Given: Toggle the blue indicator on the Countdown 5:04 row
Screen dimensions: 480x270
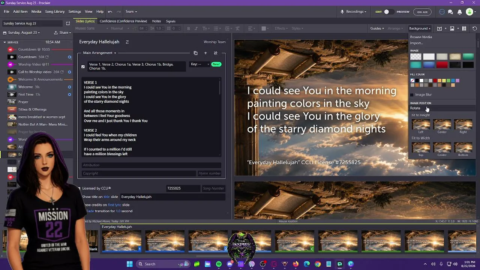Looking at the screenshot, I should 69,57.
